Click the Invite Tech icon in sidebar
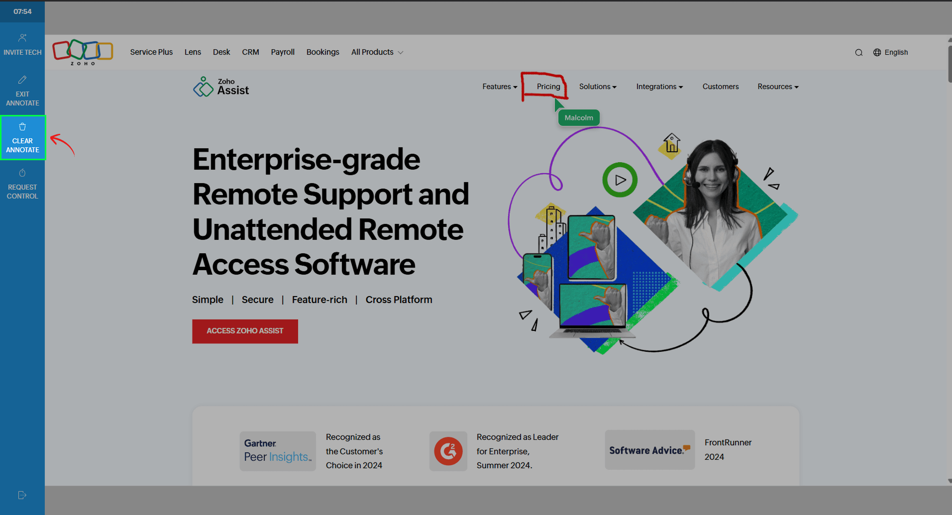 [x=22, y=38]
